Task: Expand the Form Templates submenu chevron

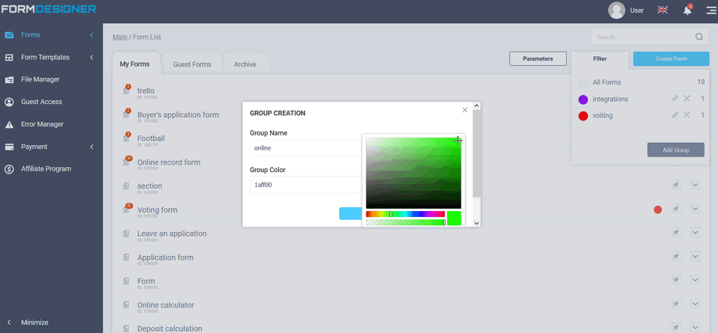Action: (91, 58)
